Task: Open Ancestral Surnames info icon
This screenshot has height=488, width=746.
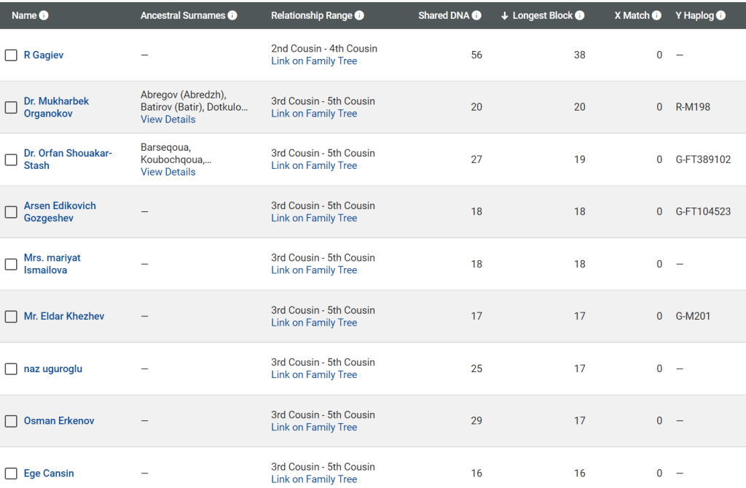Action: tap(232, 15)
